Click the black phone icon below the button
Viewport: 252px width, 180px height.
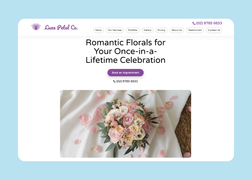[x=115, y=81]
